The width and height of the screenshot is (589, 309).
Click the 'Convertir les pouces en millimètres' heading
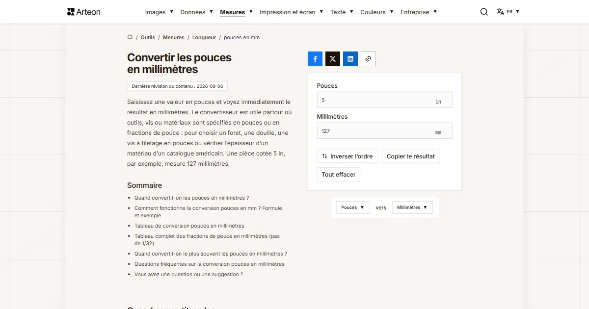point(179,63)
